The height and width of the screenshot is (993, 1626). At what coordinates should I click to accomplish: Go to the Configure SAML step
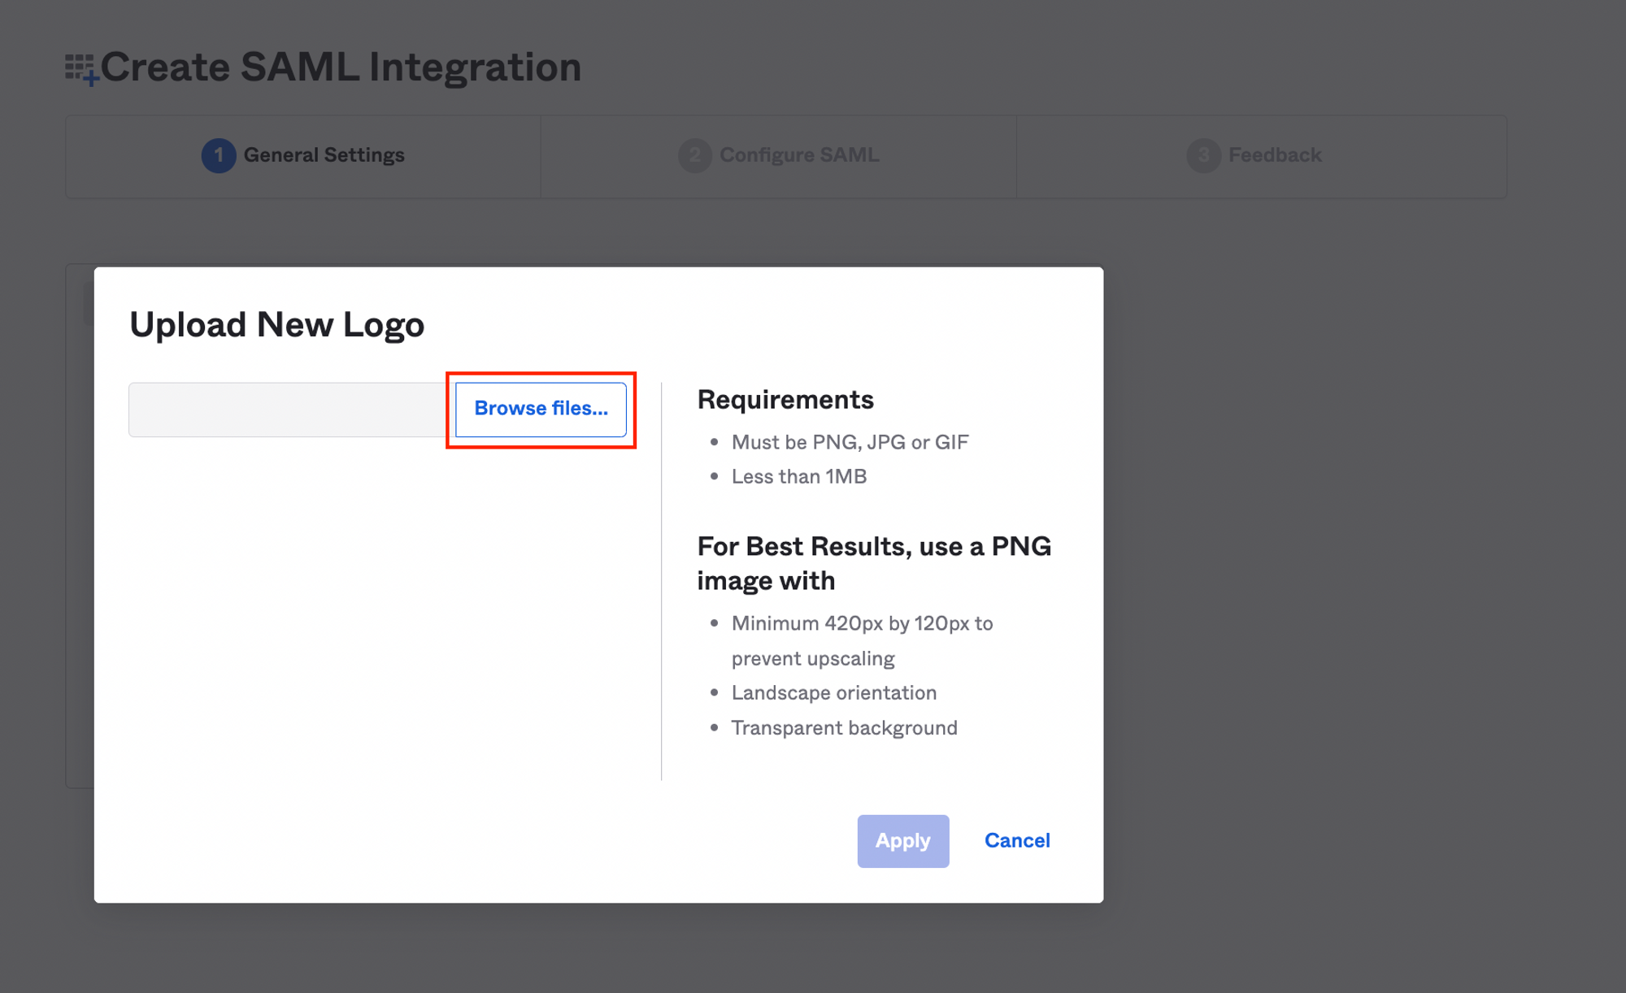pyautogui.click(x=779, y=155)
